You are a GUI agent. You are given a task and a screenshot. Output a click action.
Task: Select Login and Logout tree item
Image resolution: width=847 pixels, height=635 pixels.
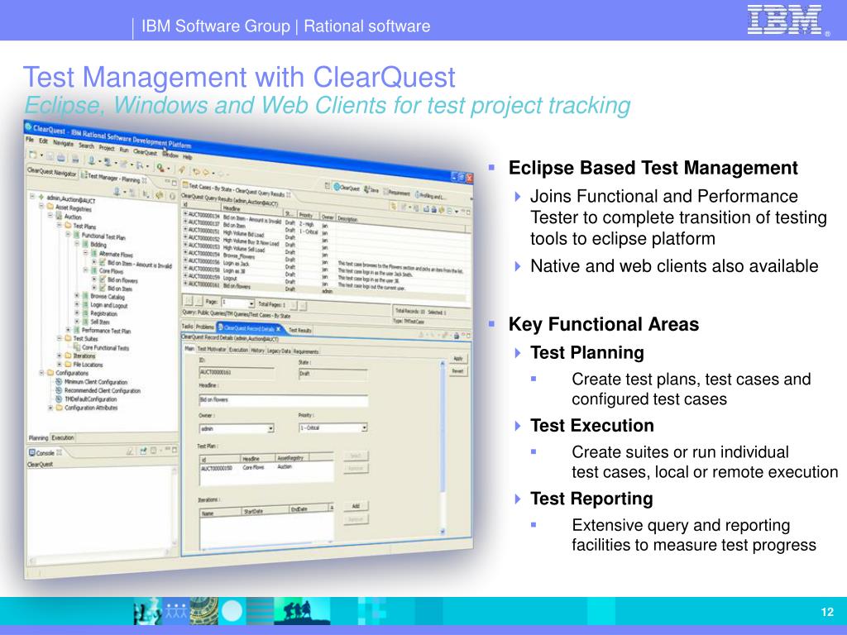tap(108, 305)
